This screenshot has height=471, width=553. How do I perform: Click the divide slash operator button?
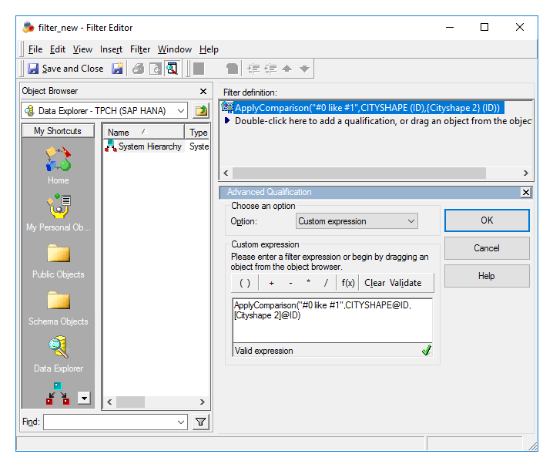tap(326, 283)
